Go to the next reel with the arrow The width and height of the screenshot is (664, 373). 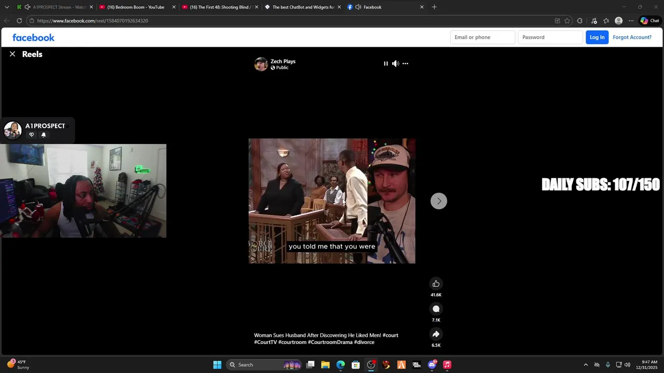click(x=439, y=201)
